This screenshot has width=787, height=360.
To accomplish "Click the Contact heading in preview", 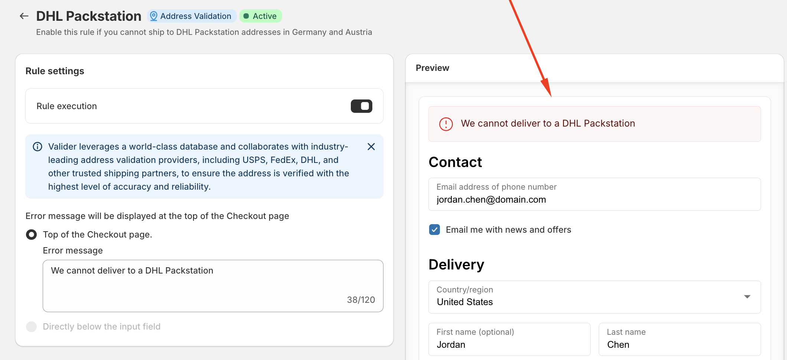I will [455, 162].
